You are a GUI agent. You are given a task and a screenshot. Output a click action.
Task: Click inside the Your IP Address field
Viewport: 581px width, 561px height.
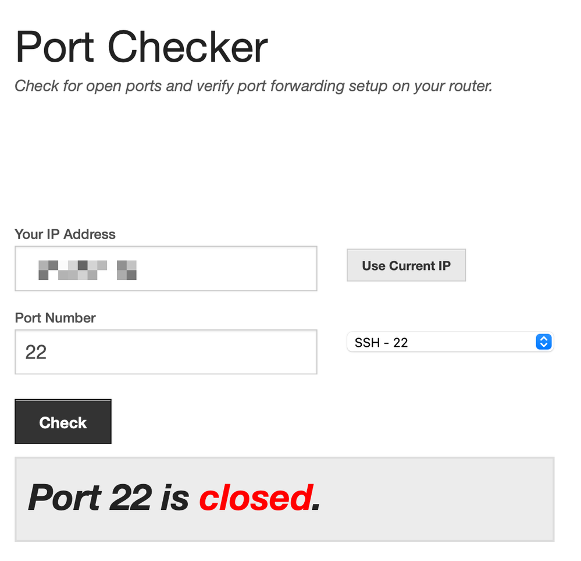click(x=166, y=268)
